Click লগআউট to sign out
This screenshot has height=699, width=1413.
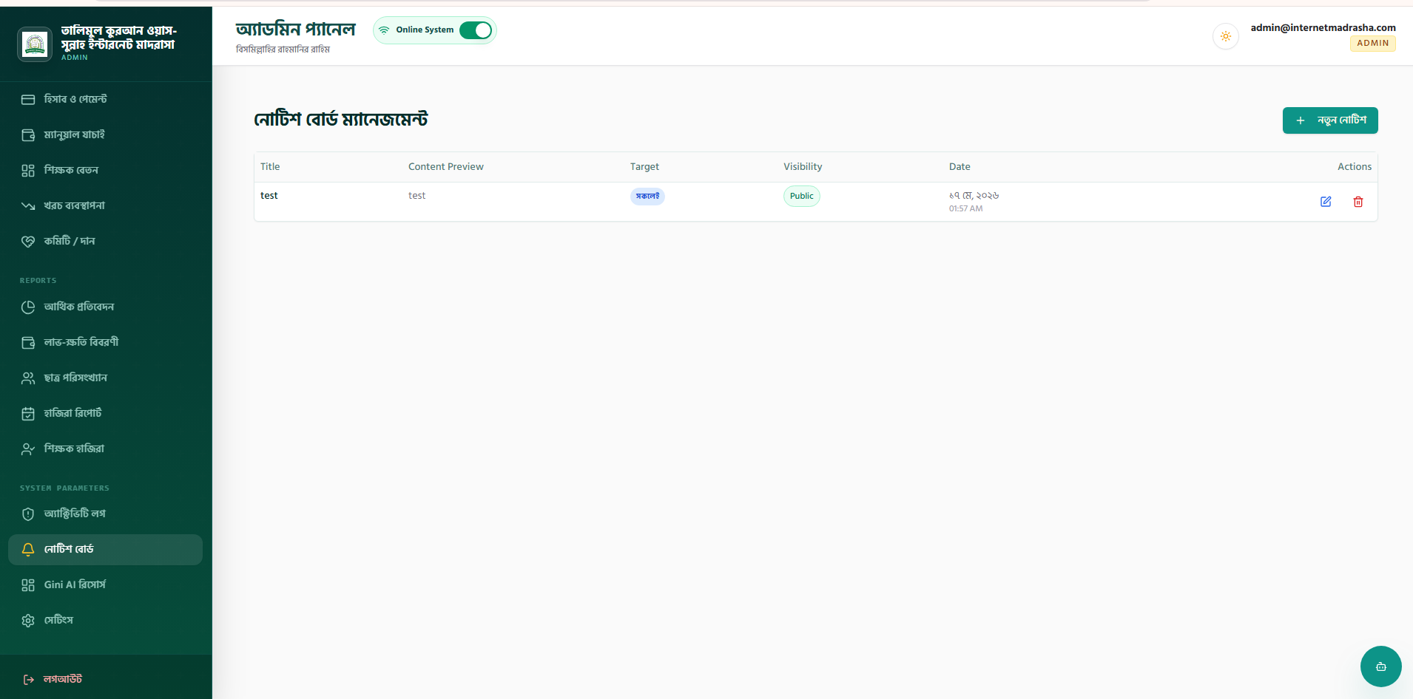53,679
